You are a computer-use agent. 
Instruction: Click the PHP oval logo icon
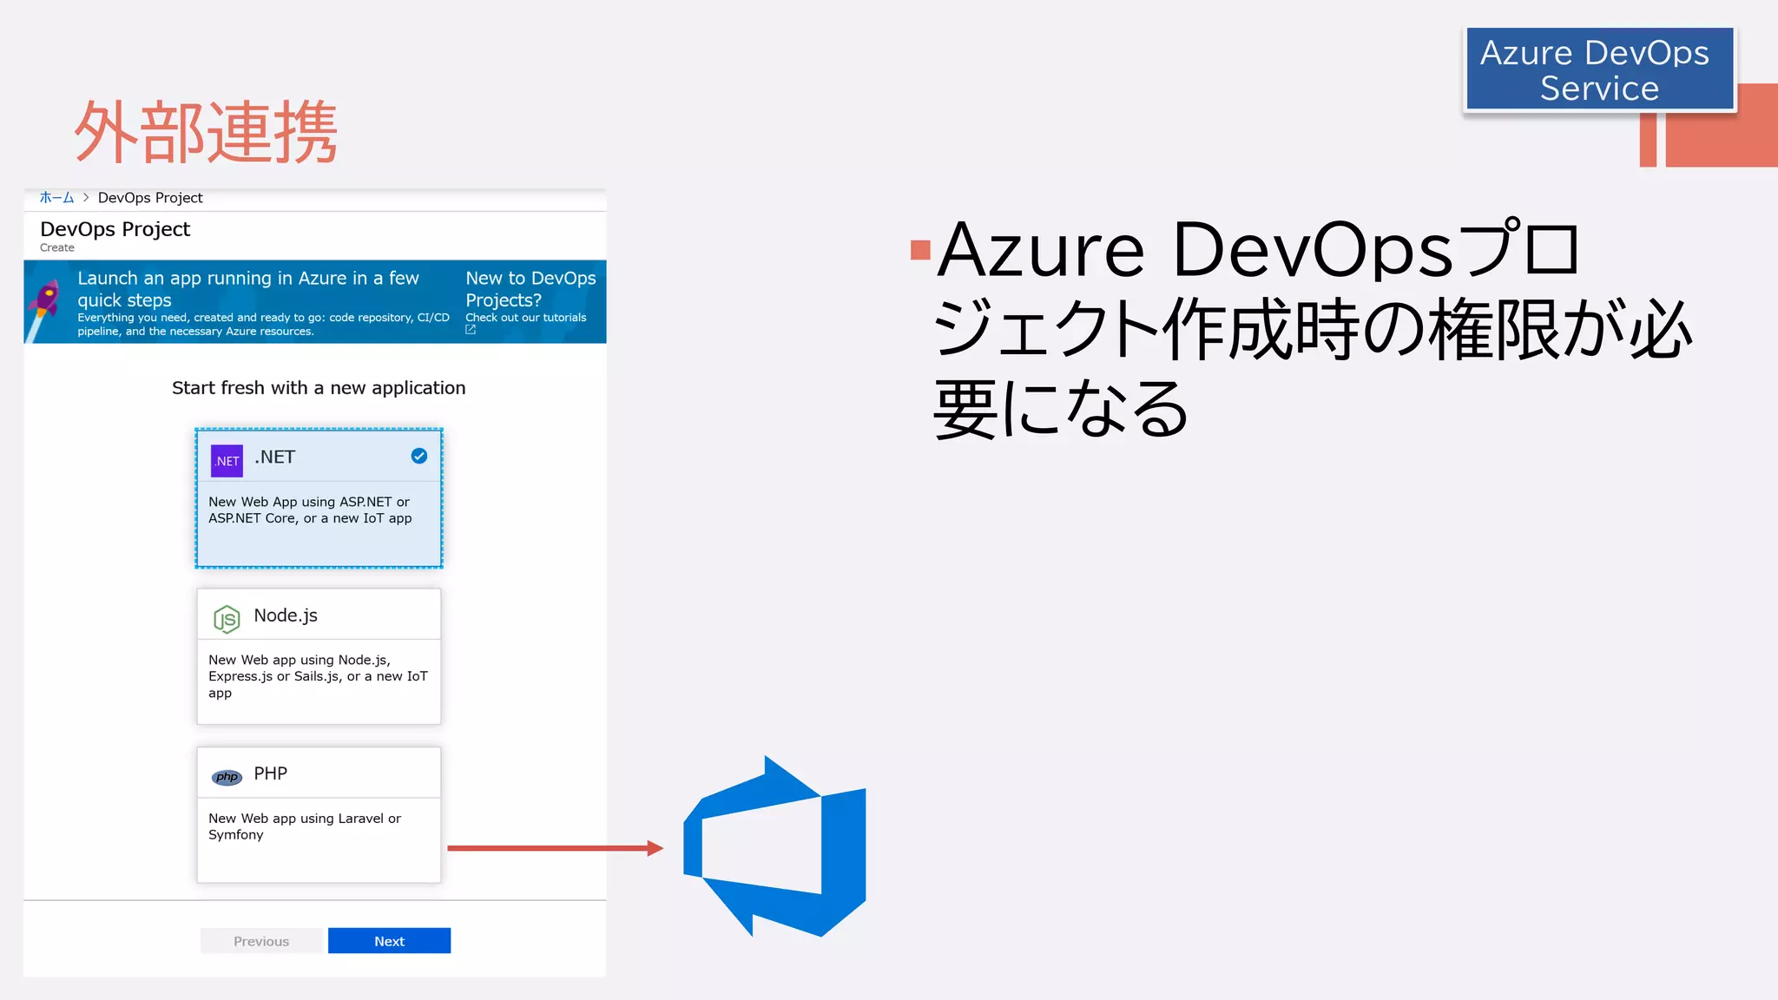pos(227,777)
